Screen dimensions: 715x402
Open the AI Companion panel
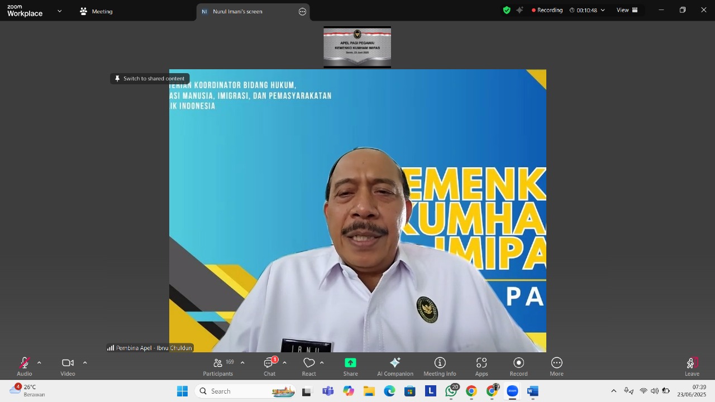pos(395,366)
